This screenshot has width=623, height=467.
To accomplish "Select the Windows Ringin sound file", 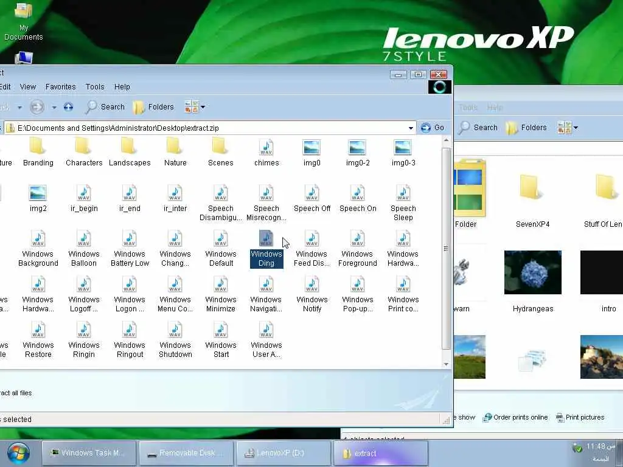I will [84, 339].
